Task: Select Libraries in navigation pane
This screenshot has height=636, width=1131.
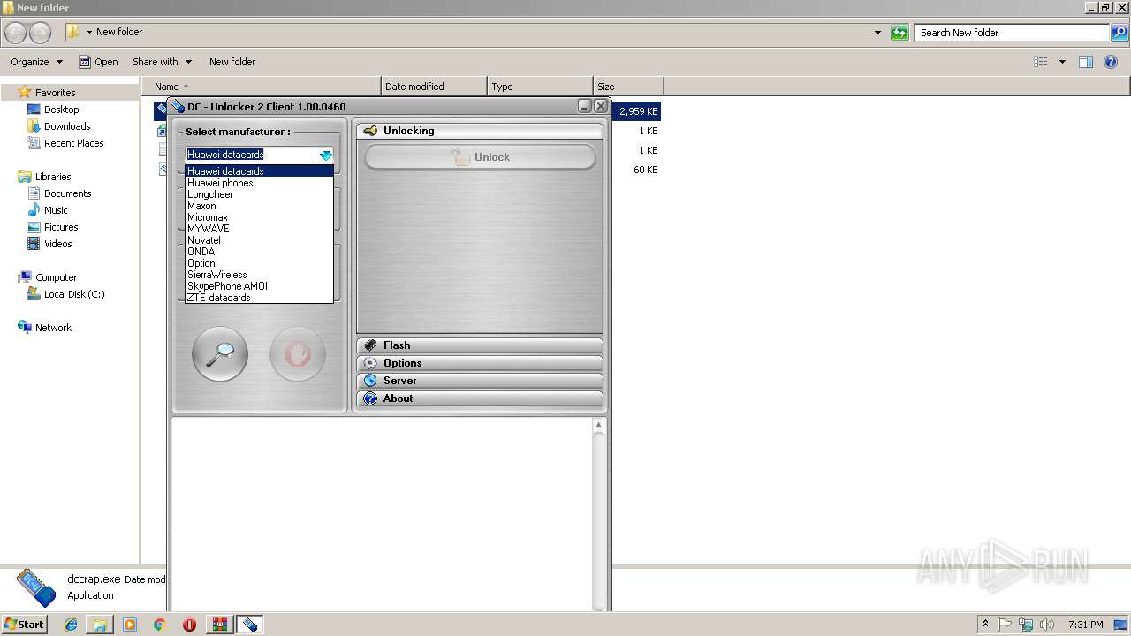Action: point(52,177)
